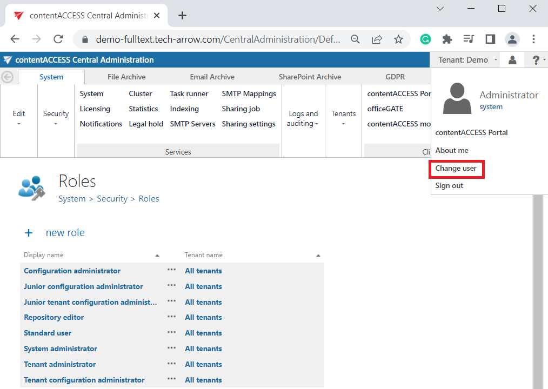Click Chrome's bookmark star icon

(398, 39)
